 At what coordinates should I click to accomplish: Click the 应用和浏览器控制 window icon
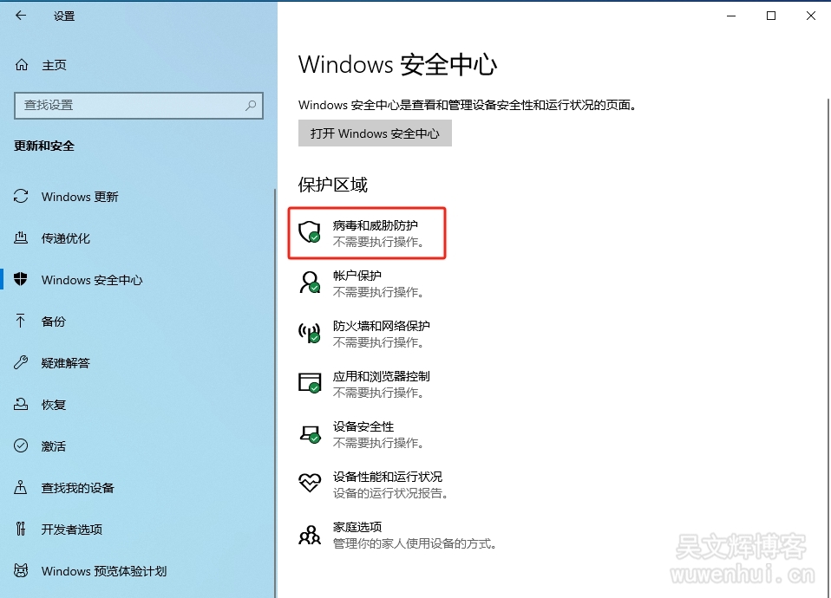pyautogui.click(x=310, y=383)
